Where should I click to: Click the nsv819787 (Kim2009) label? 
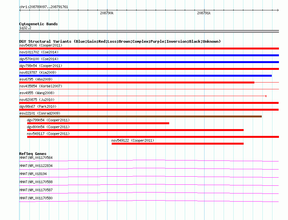tap(38, 72)
